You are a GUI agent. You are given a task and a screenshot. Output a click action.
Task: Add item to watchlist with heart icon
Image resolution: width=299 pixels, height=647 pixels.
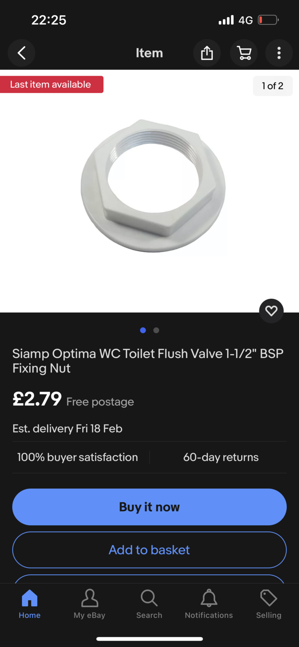click(271, 311)
